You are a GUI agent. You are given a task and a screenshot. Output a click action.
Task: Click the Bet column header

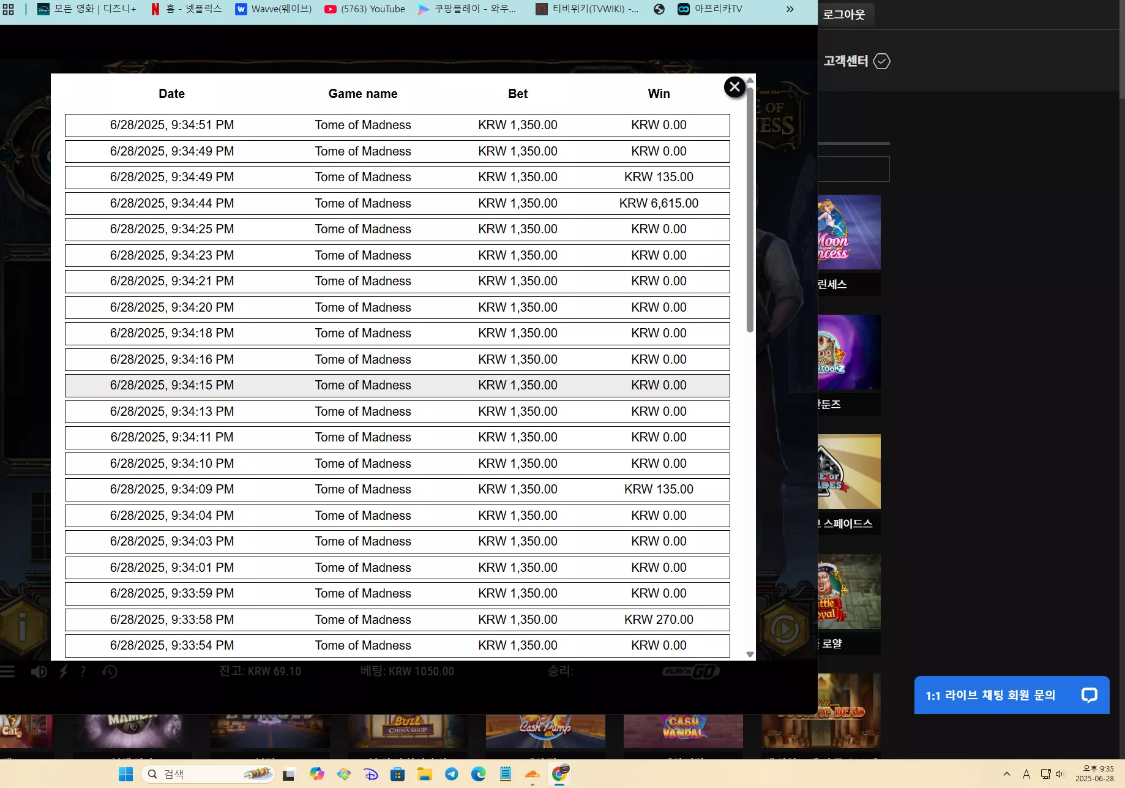click(518, 94)
